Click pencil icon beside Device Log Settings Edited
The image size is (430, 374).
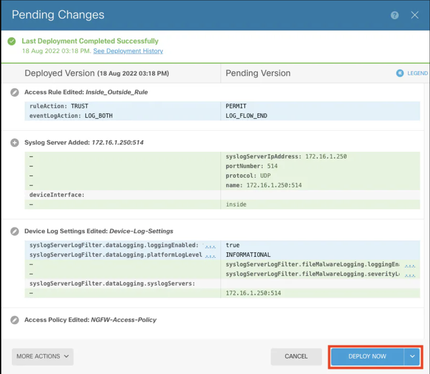pyautogui.click(x=15, y=231)
